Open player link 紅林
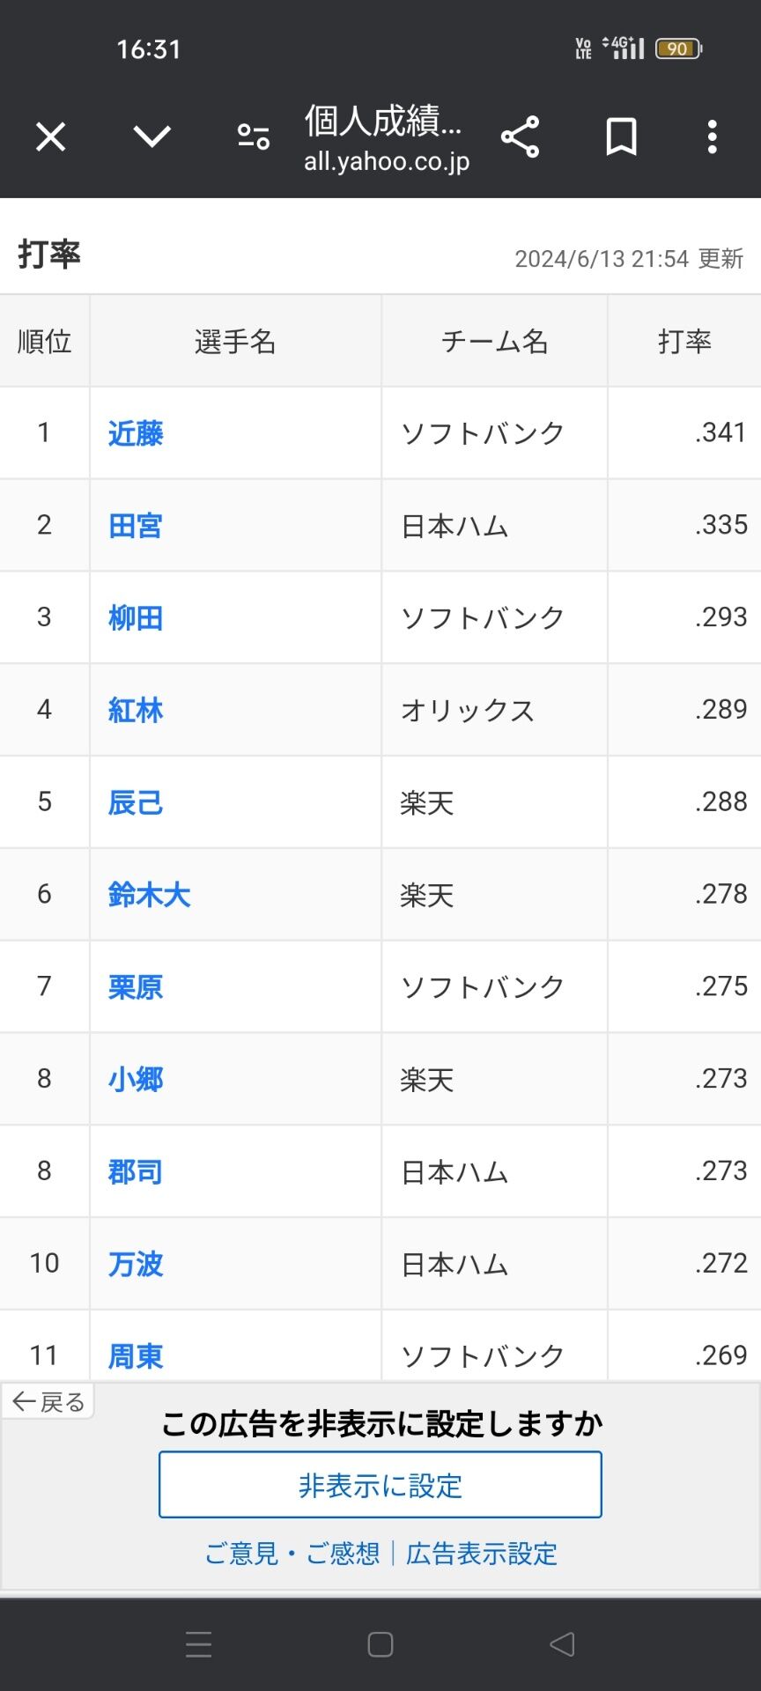The width and height of the screenshot is (761, 1691). click(136, 710)
